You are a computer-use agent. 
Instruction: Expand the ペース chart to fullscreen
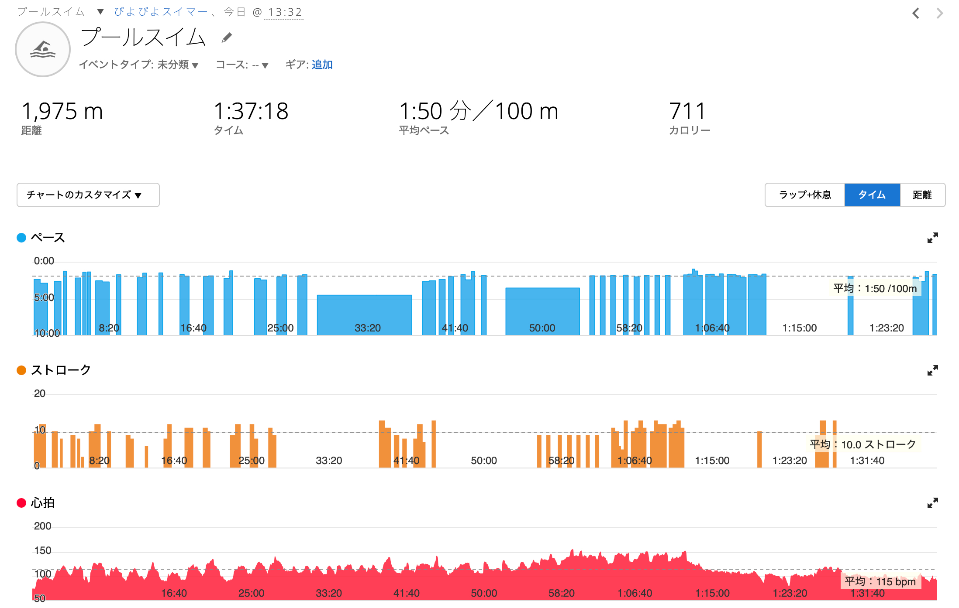(932, 238)
